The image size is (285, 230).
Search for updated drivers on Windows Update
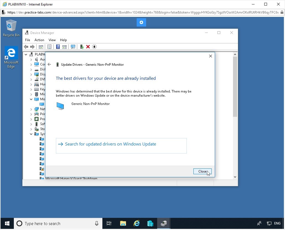(121, 146)
